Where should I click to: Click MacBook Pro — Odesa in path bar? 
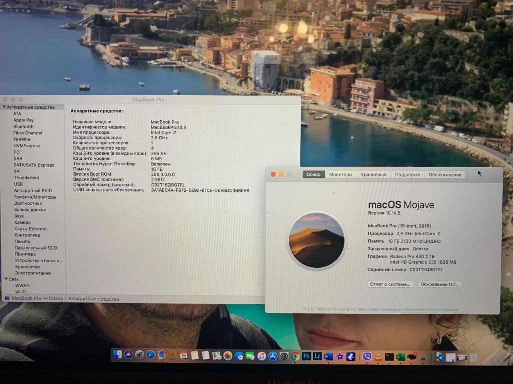[37, 299]
